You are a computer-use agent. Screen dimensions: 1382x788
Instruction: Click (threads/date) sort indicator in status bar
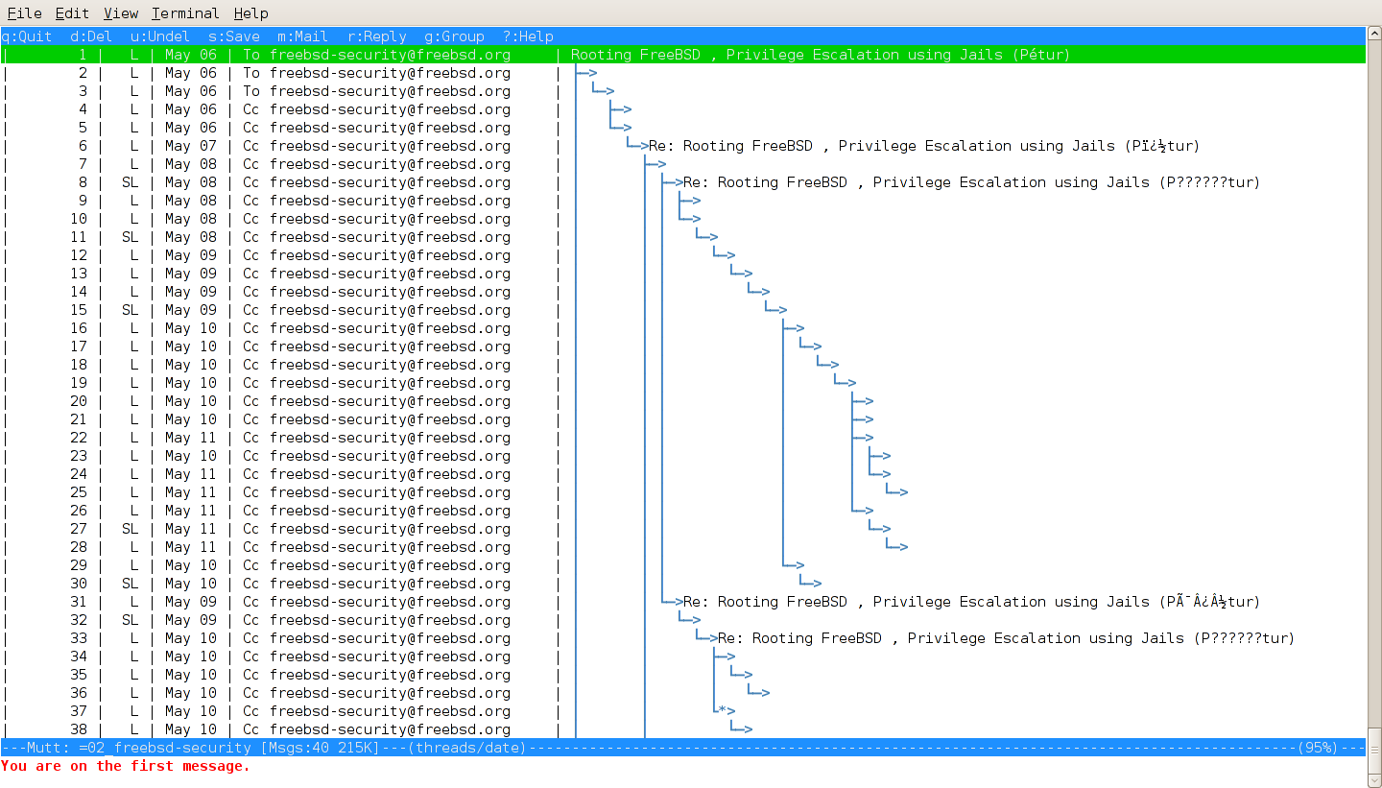pyautogui.click(x=467, y=748)
